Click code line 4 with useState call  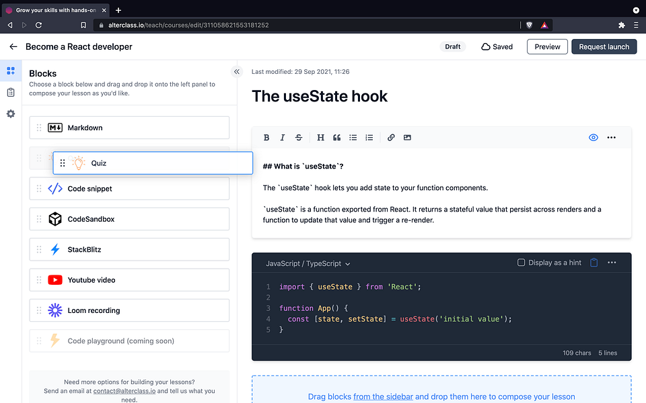point(400,318)
